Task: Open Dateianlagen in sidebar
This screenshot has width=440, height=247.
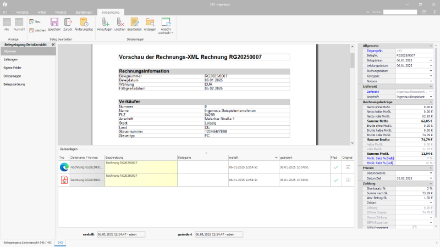Action: 12,76
